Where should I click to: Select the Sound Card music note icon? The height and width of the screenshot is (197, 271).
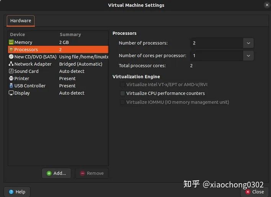pyautogui.click(x=11, y=71)
